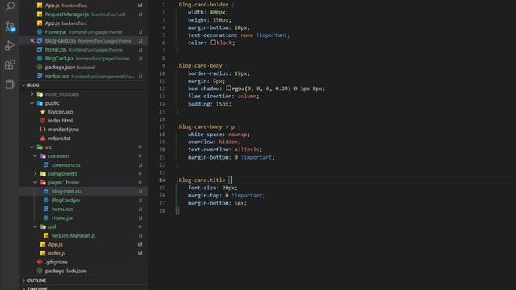Open favicon.ico in explorer
This screenshot has height=290, width=516.
(84, 112)
